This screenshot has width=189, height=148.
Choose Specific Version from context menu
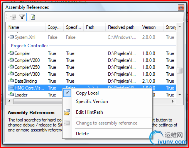[x=92, y=101]
